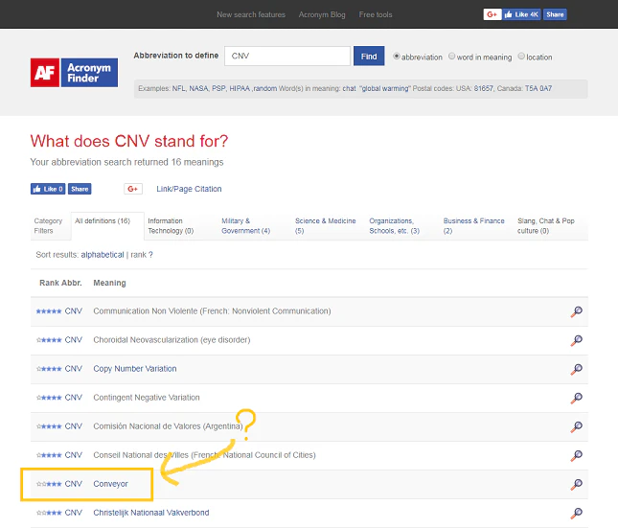Select the word in meaning radio button
The image size is (618, 528).
[451, 57]
